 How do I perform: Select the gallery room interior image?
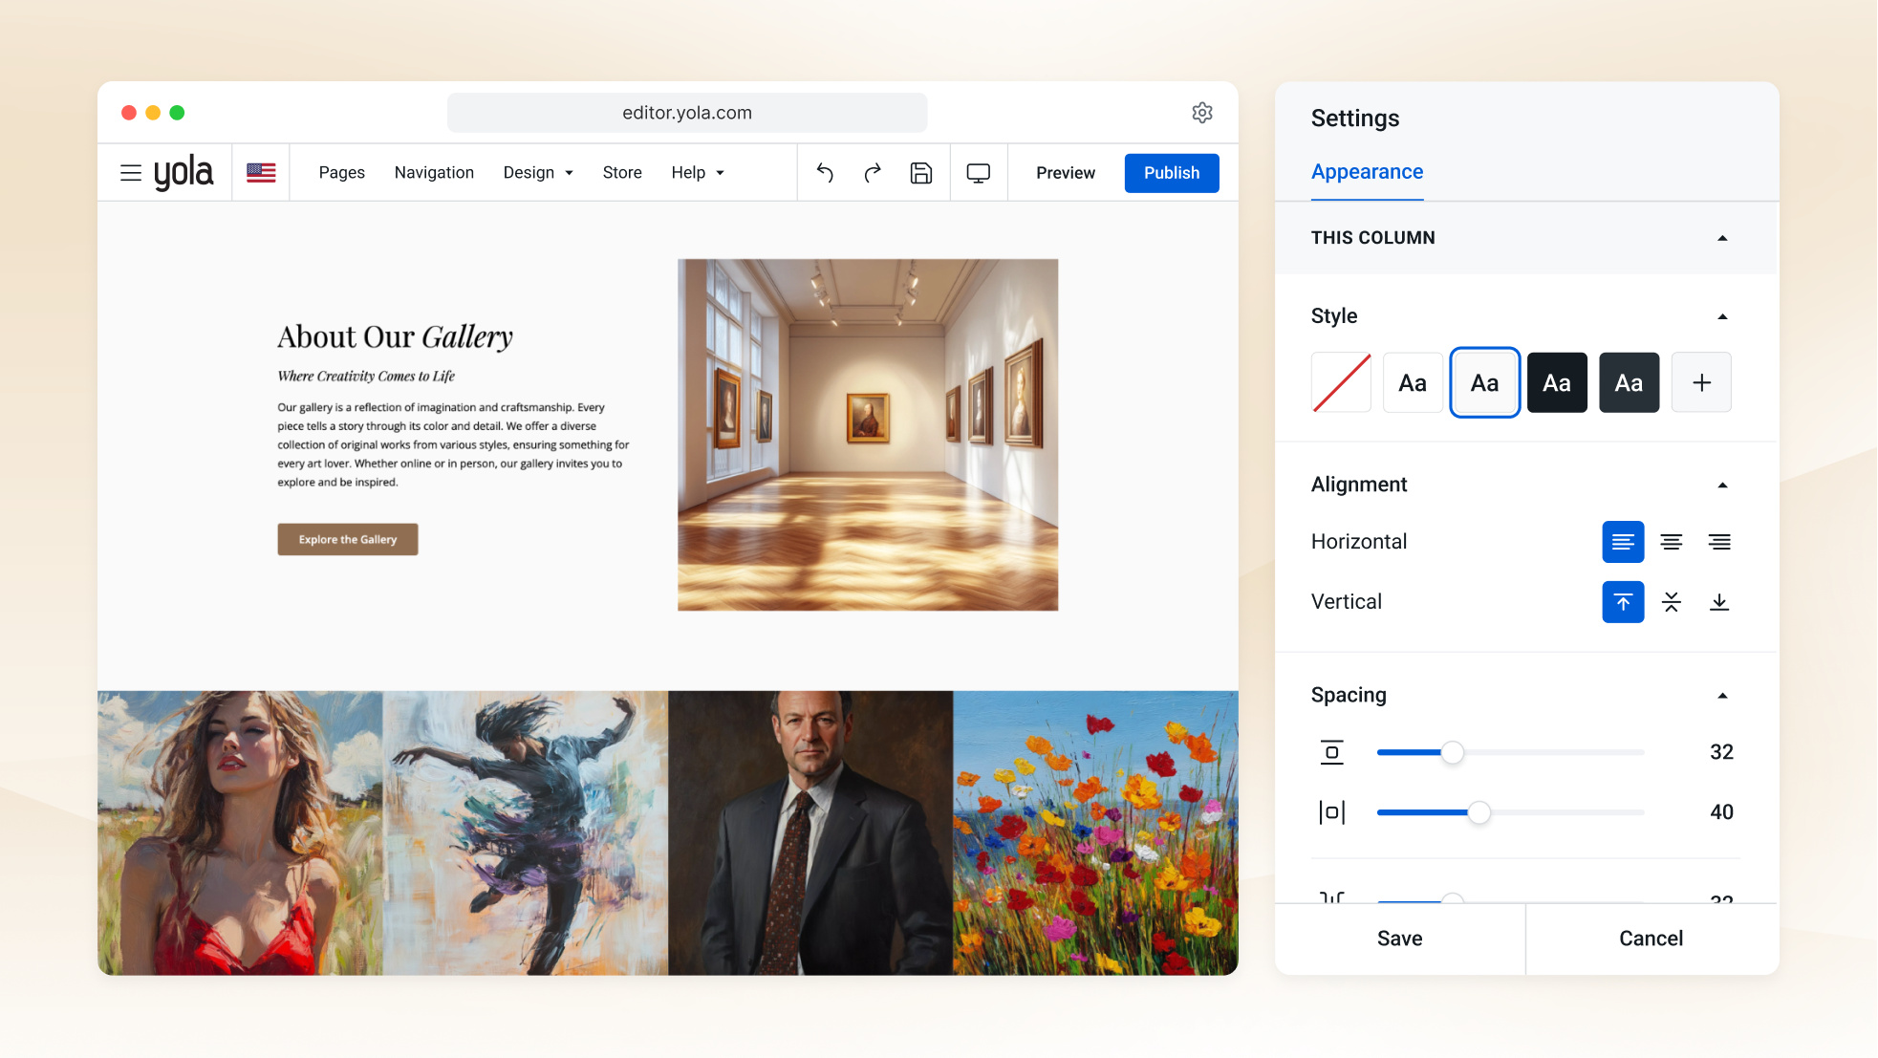(x=868, y=435)
